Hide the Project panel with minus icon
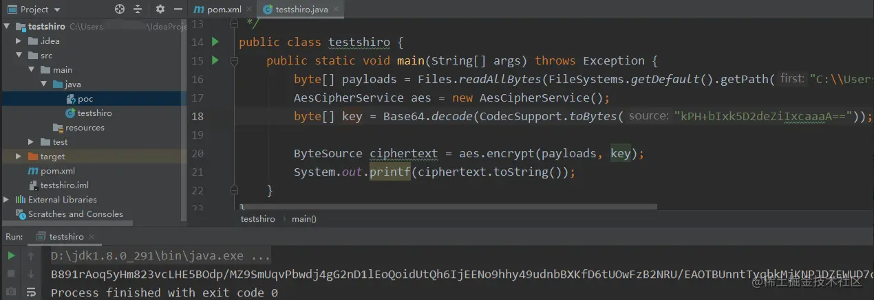874x300 pixels. [177, 10]
